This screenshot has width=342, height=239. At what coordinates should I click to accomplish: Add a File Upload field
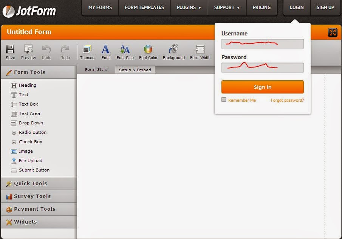point(26,161)
